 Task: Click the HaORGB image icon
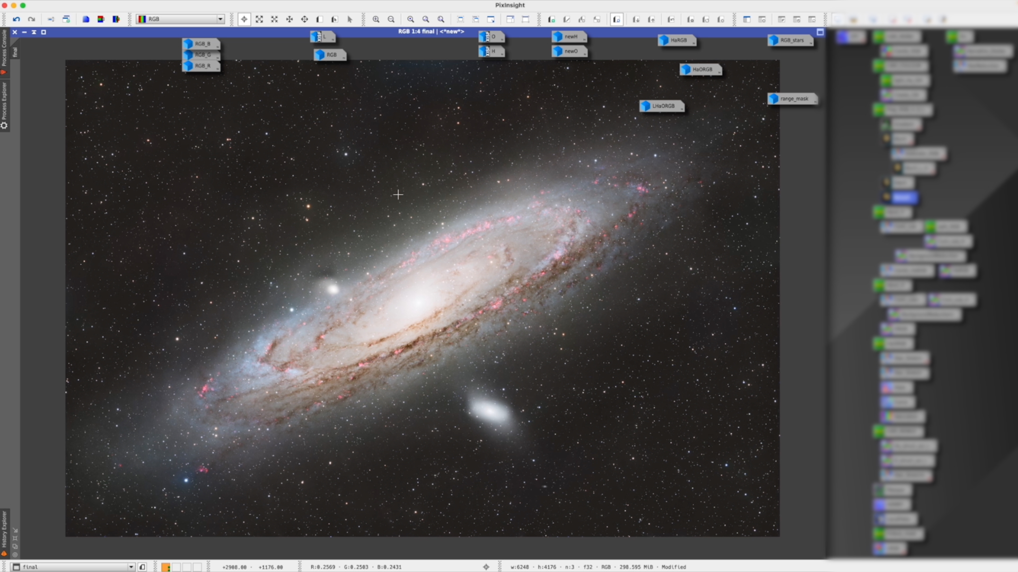(700, 69)
